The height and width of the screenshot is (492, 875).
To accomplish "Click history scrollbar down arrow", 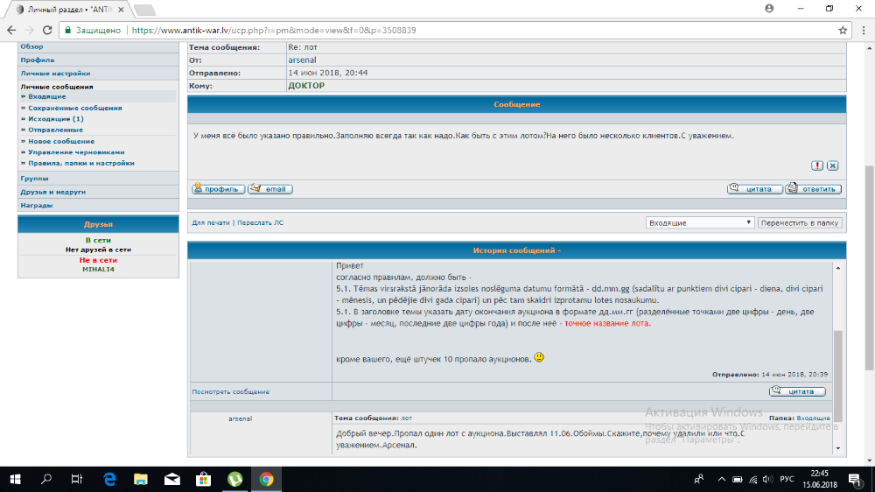I will coord(837,448).
